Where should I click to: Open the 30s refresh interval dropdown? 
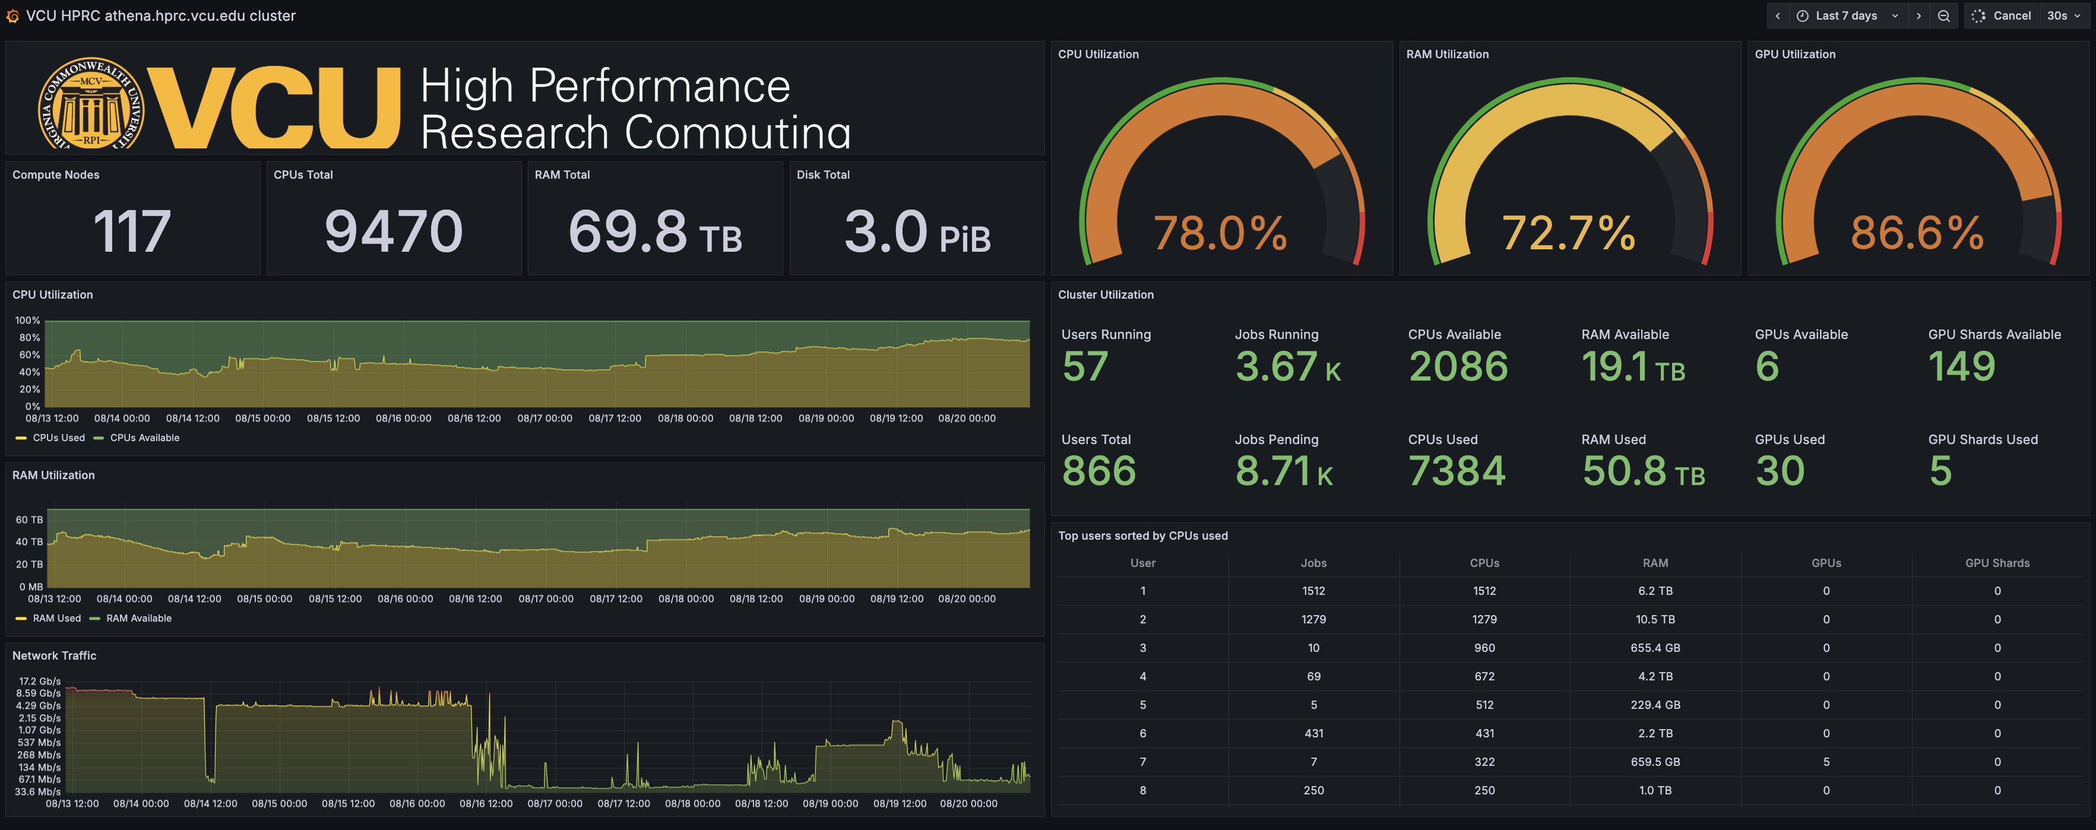coord(2063,15)
